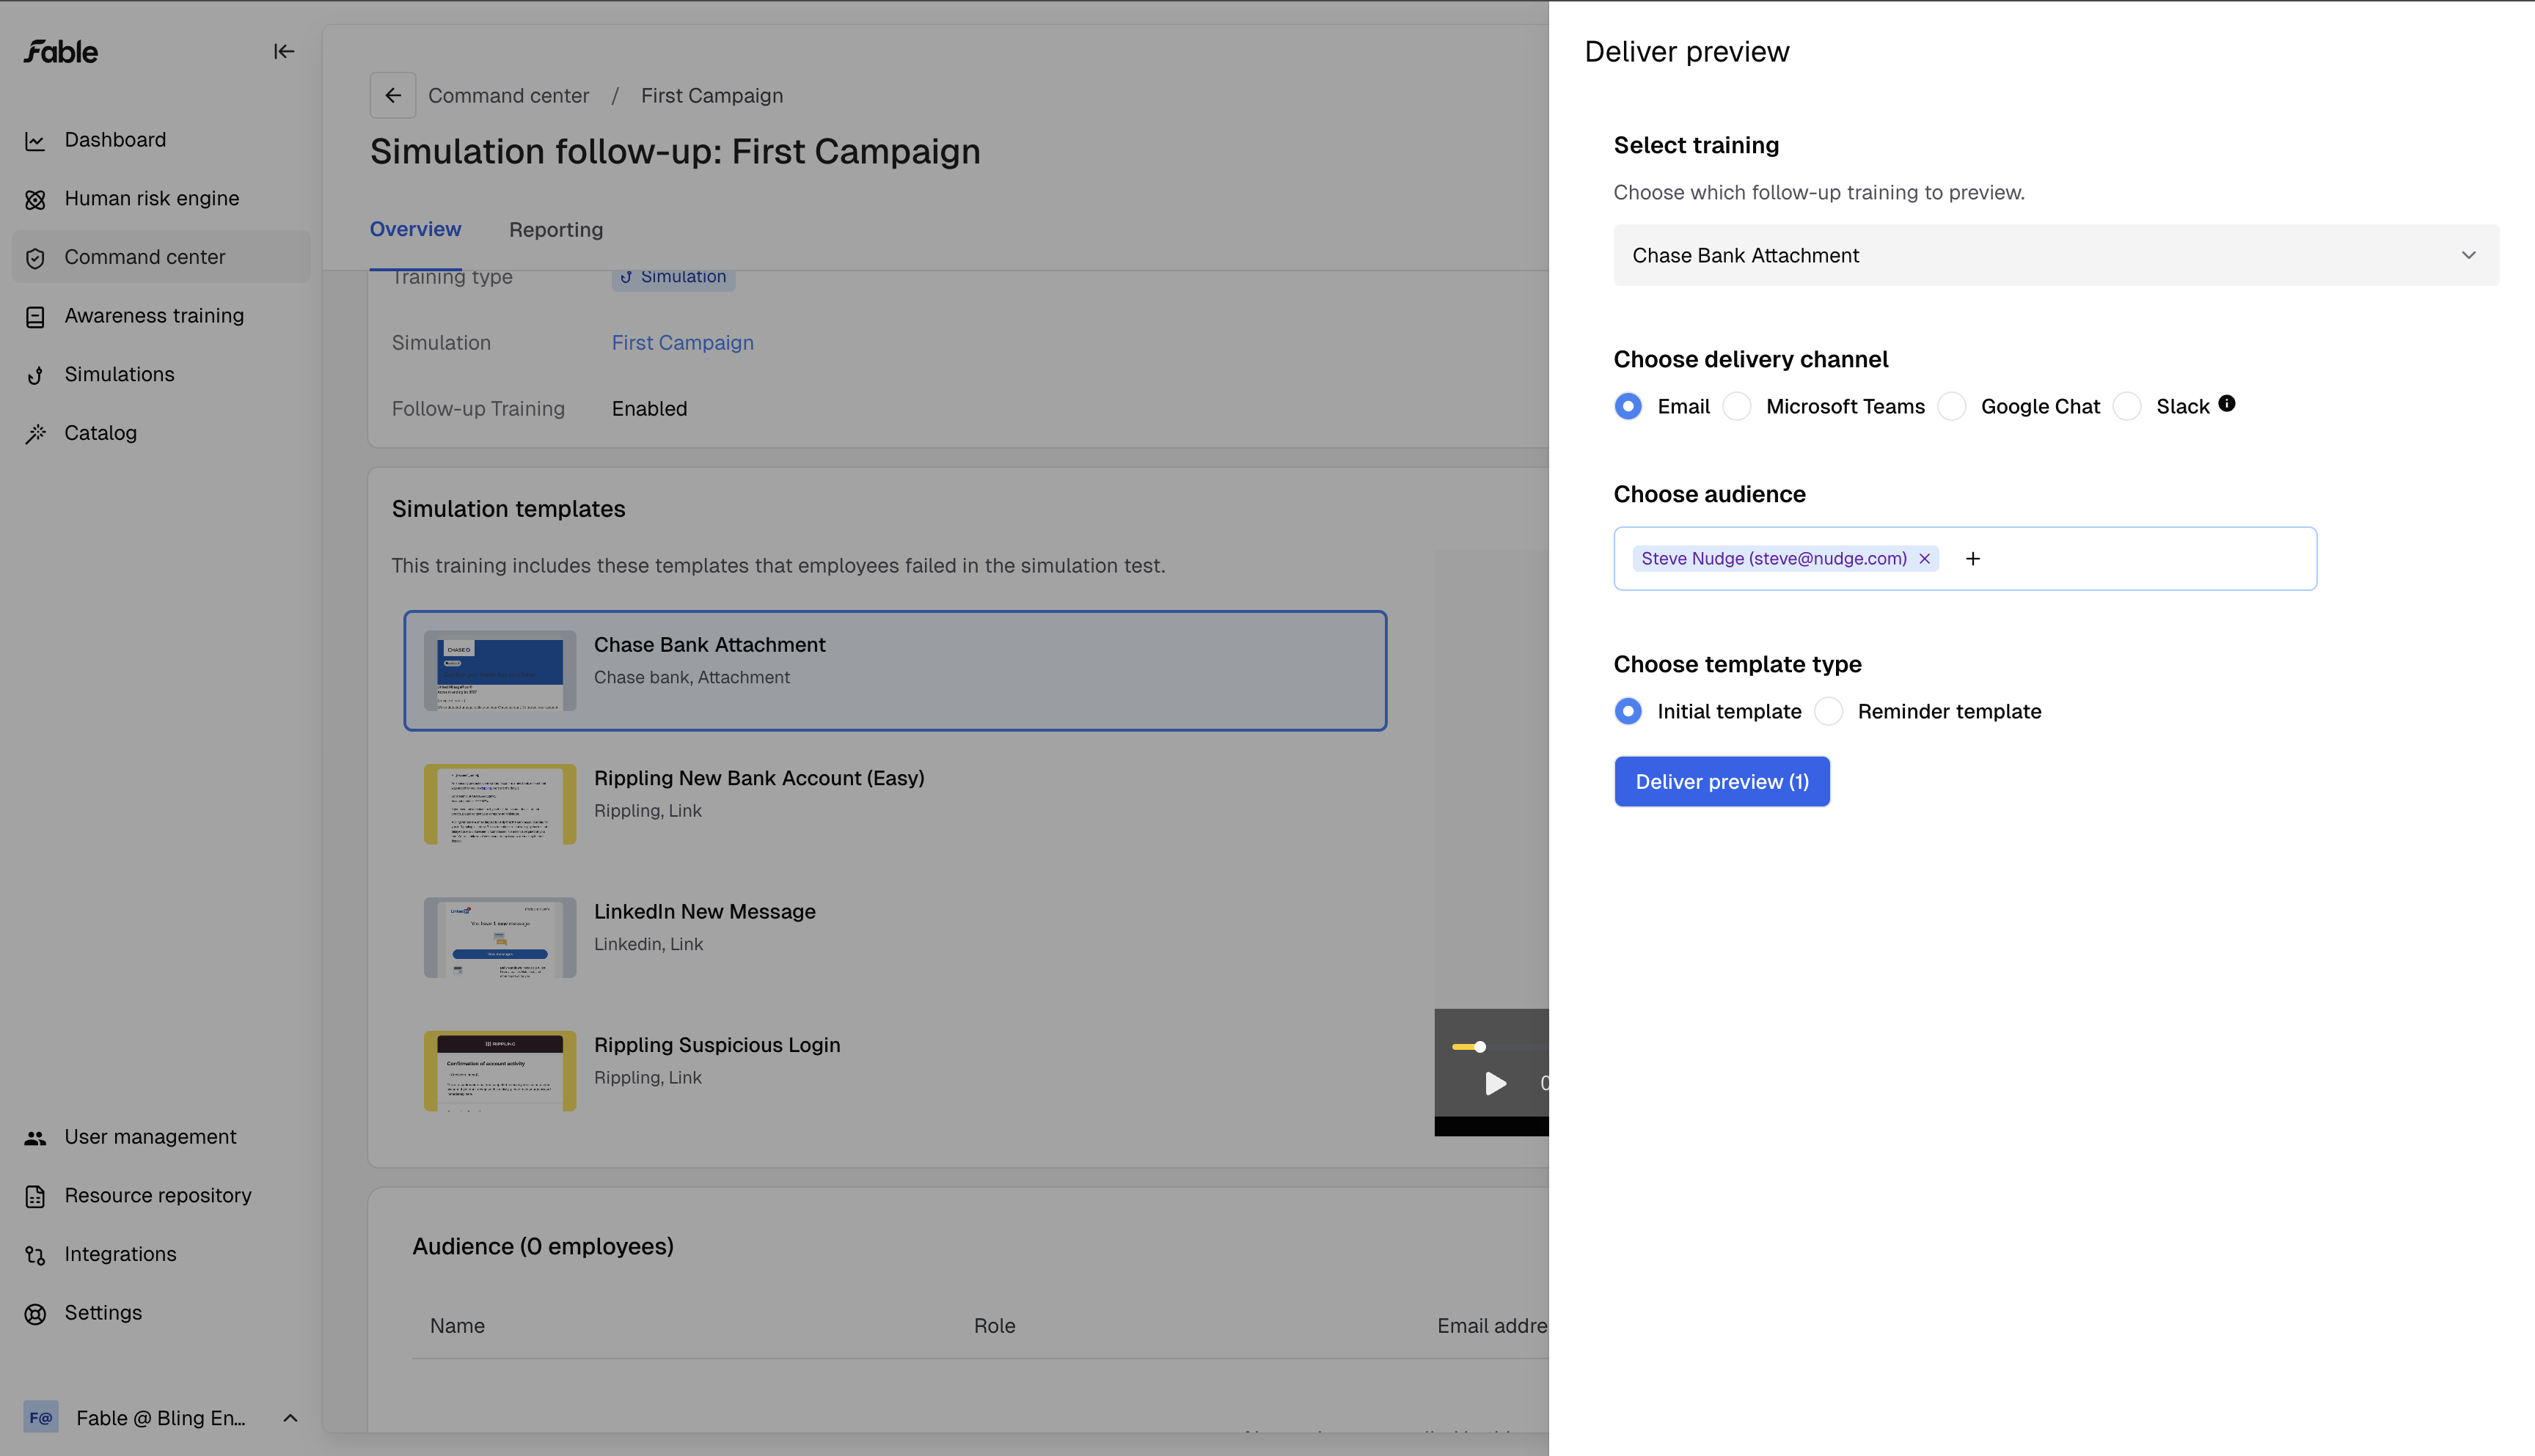
Task: Click the Fable logo
Action: tap(61, 51)
